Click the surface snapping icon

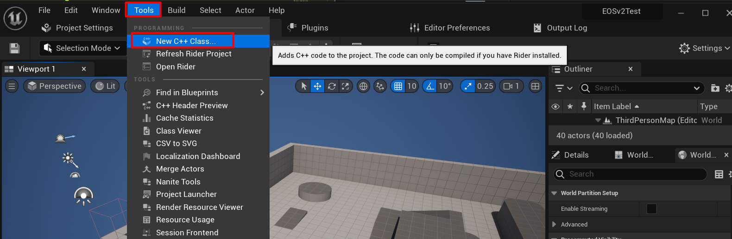[x=380, y=86]
